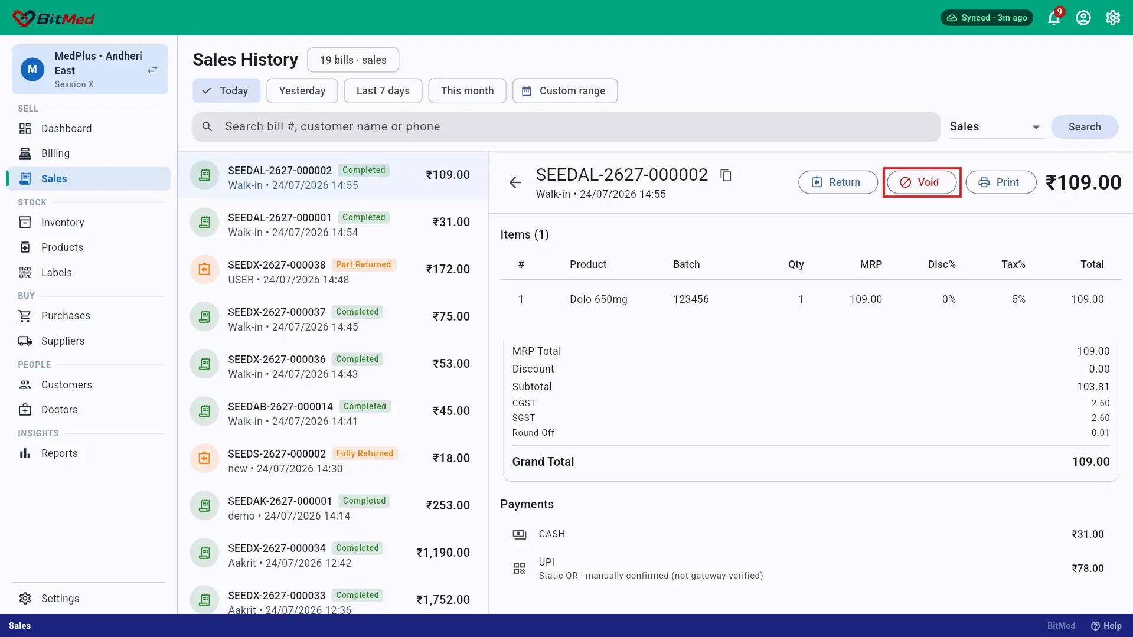
Task: Navigate to Products
Action: click(89, 247)
